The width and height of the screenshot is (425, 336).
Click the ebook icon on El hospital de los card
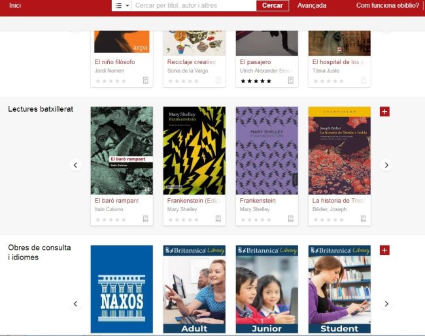coord(364,80)
